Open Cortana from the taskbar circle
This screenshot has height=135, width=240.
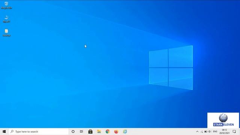pyautogui.click(x=73, y=132)
